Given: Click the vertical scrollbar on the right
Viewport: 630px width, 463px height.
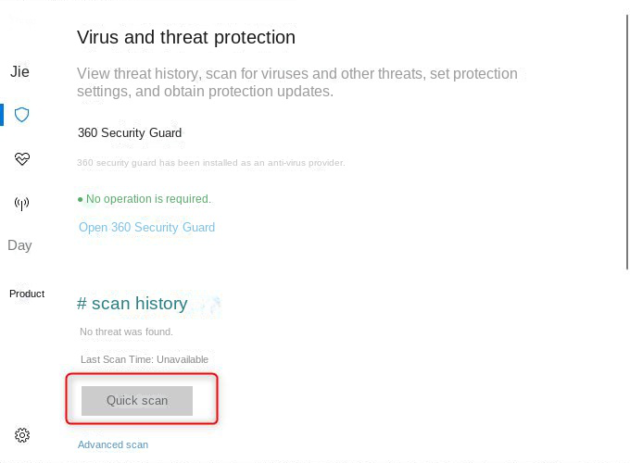Looking at the screenshot, I should [x=624, y=111].
